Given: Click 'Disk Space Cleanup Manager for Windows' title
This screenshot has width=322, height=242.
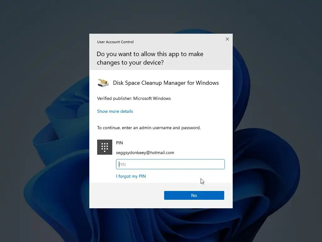Looking at the screenshot, I should pos(166,83).
